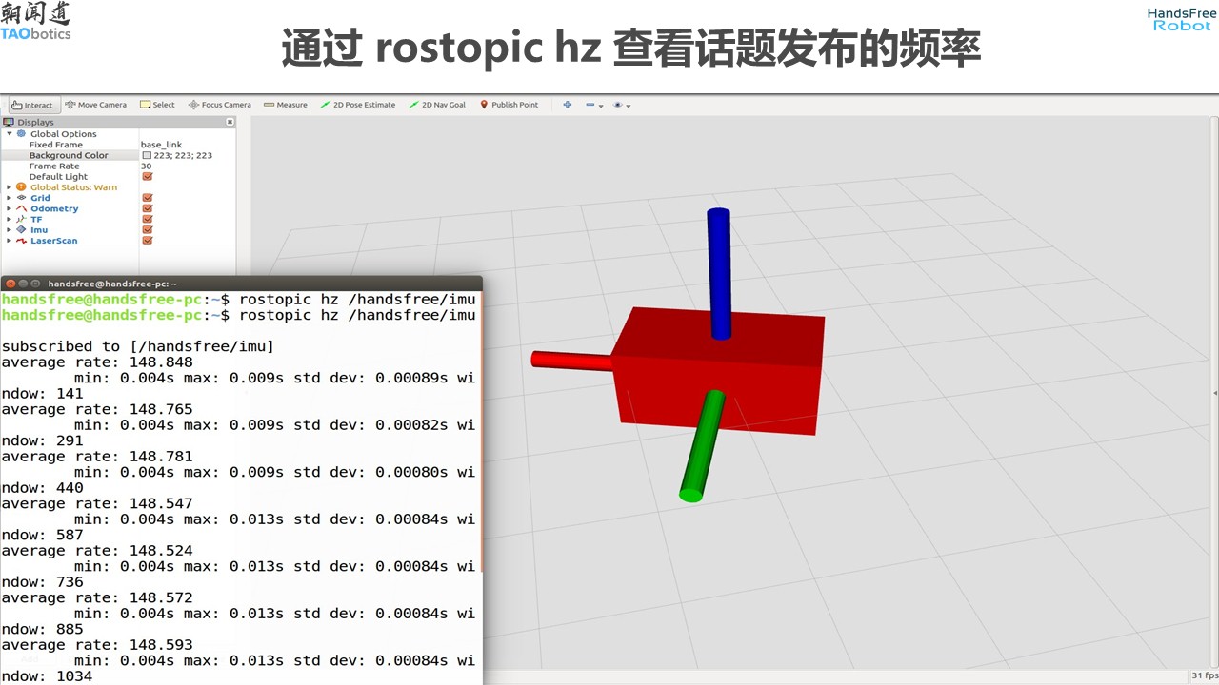Disable the Imu display checkbox
The height and width of the screenshot is (685, 1219).
pyautogui.click(x=148, y=230)
